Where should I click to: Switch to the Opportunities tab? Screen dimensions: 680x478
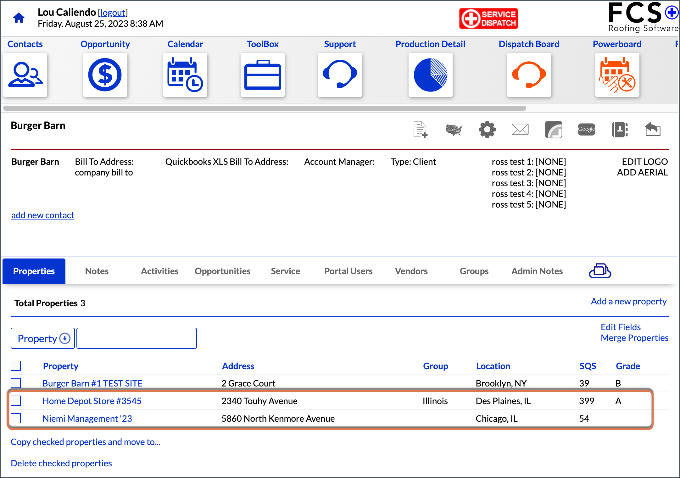click(223, 271)
